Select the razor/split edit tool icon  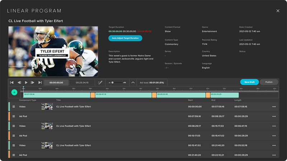100,82
